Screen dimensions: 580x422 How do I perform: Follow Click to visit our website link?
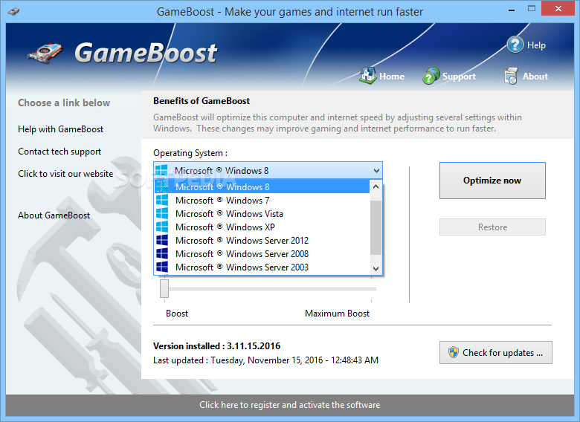(65, 174)
